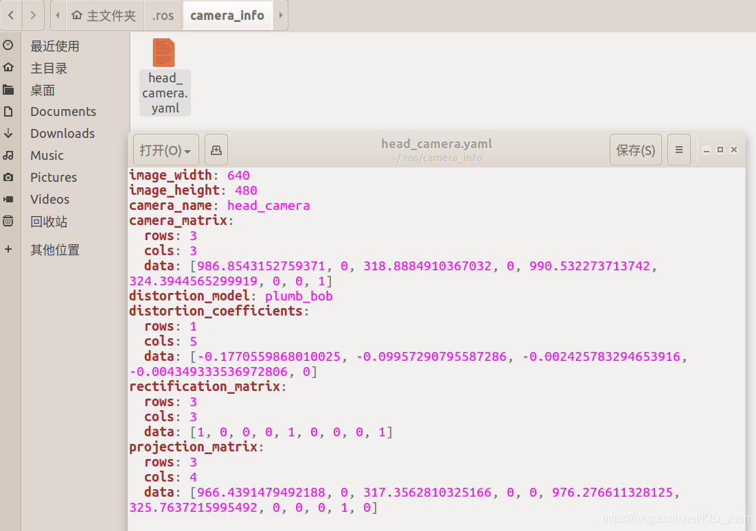Click the trash can icon beside 回收站
Viewport: 756px width, 531px height.
tap(8, 221)
